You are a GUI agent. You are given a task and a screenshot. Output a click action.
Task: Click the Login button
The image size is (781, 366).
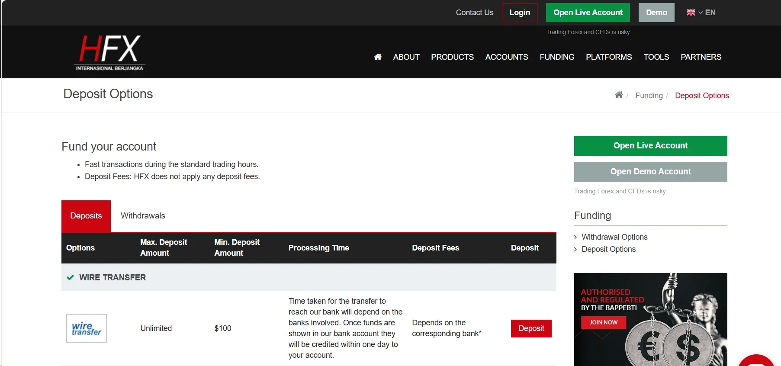520,13
